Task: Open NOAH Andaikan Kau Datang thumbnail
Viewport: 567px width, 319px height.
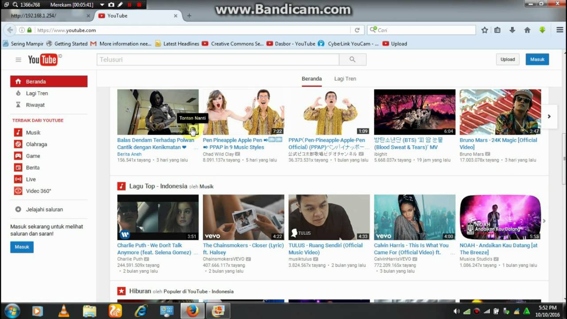Action: (x=500, y=218)
